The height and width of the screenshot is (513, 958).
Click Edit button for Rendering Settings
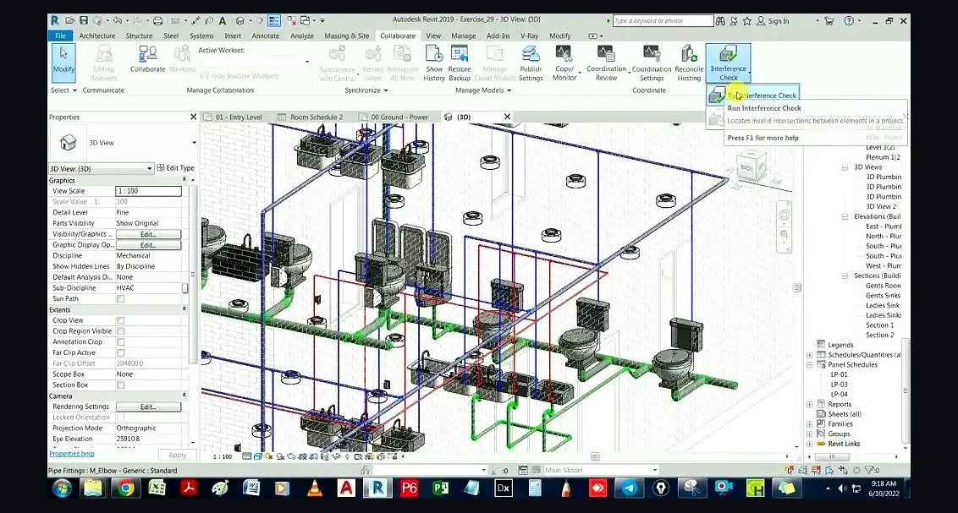point(148,407)
